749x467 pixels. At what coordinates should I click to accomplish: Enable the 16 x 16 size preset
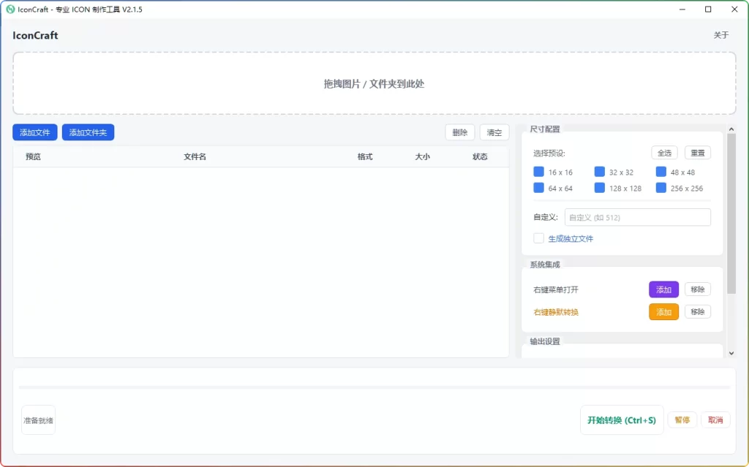click(x=538, y=172)
